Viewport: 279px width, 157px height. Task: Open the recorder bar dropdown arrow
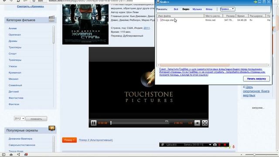tap(210, 145)
